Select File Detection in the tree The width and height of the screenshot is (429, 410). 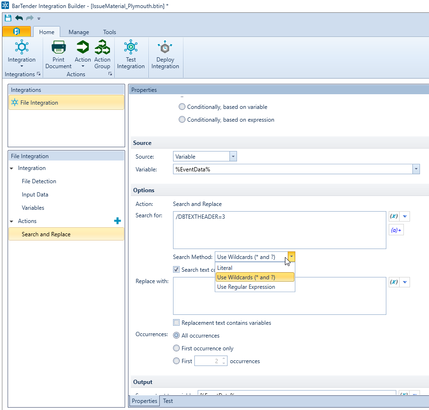click(x=39, y=181)
